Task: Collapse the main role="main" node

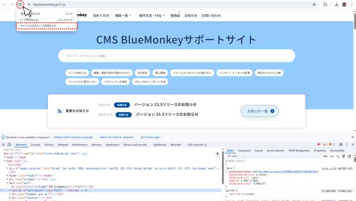Action: tap(7, 183)
